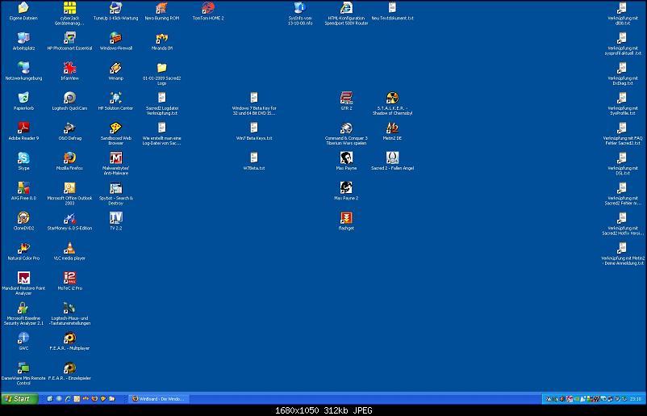Launch Skype from the desktop

(23, 158)
